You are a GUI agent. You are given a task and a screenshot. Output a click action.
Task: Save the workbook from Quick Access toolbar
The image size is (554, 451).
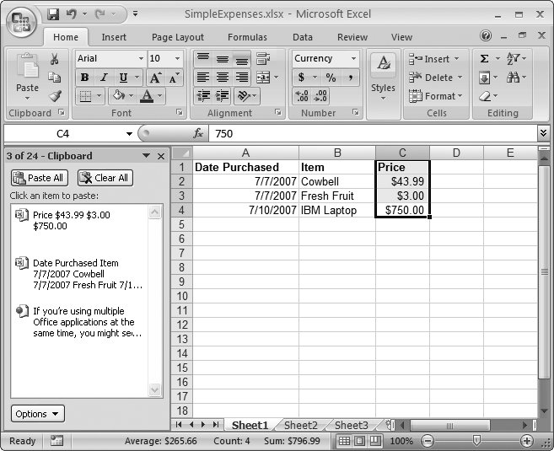pyautogui.click(x=53, y=14)
